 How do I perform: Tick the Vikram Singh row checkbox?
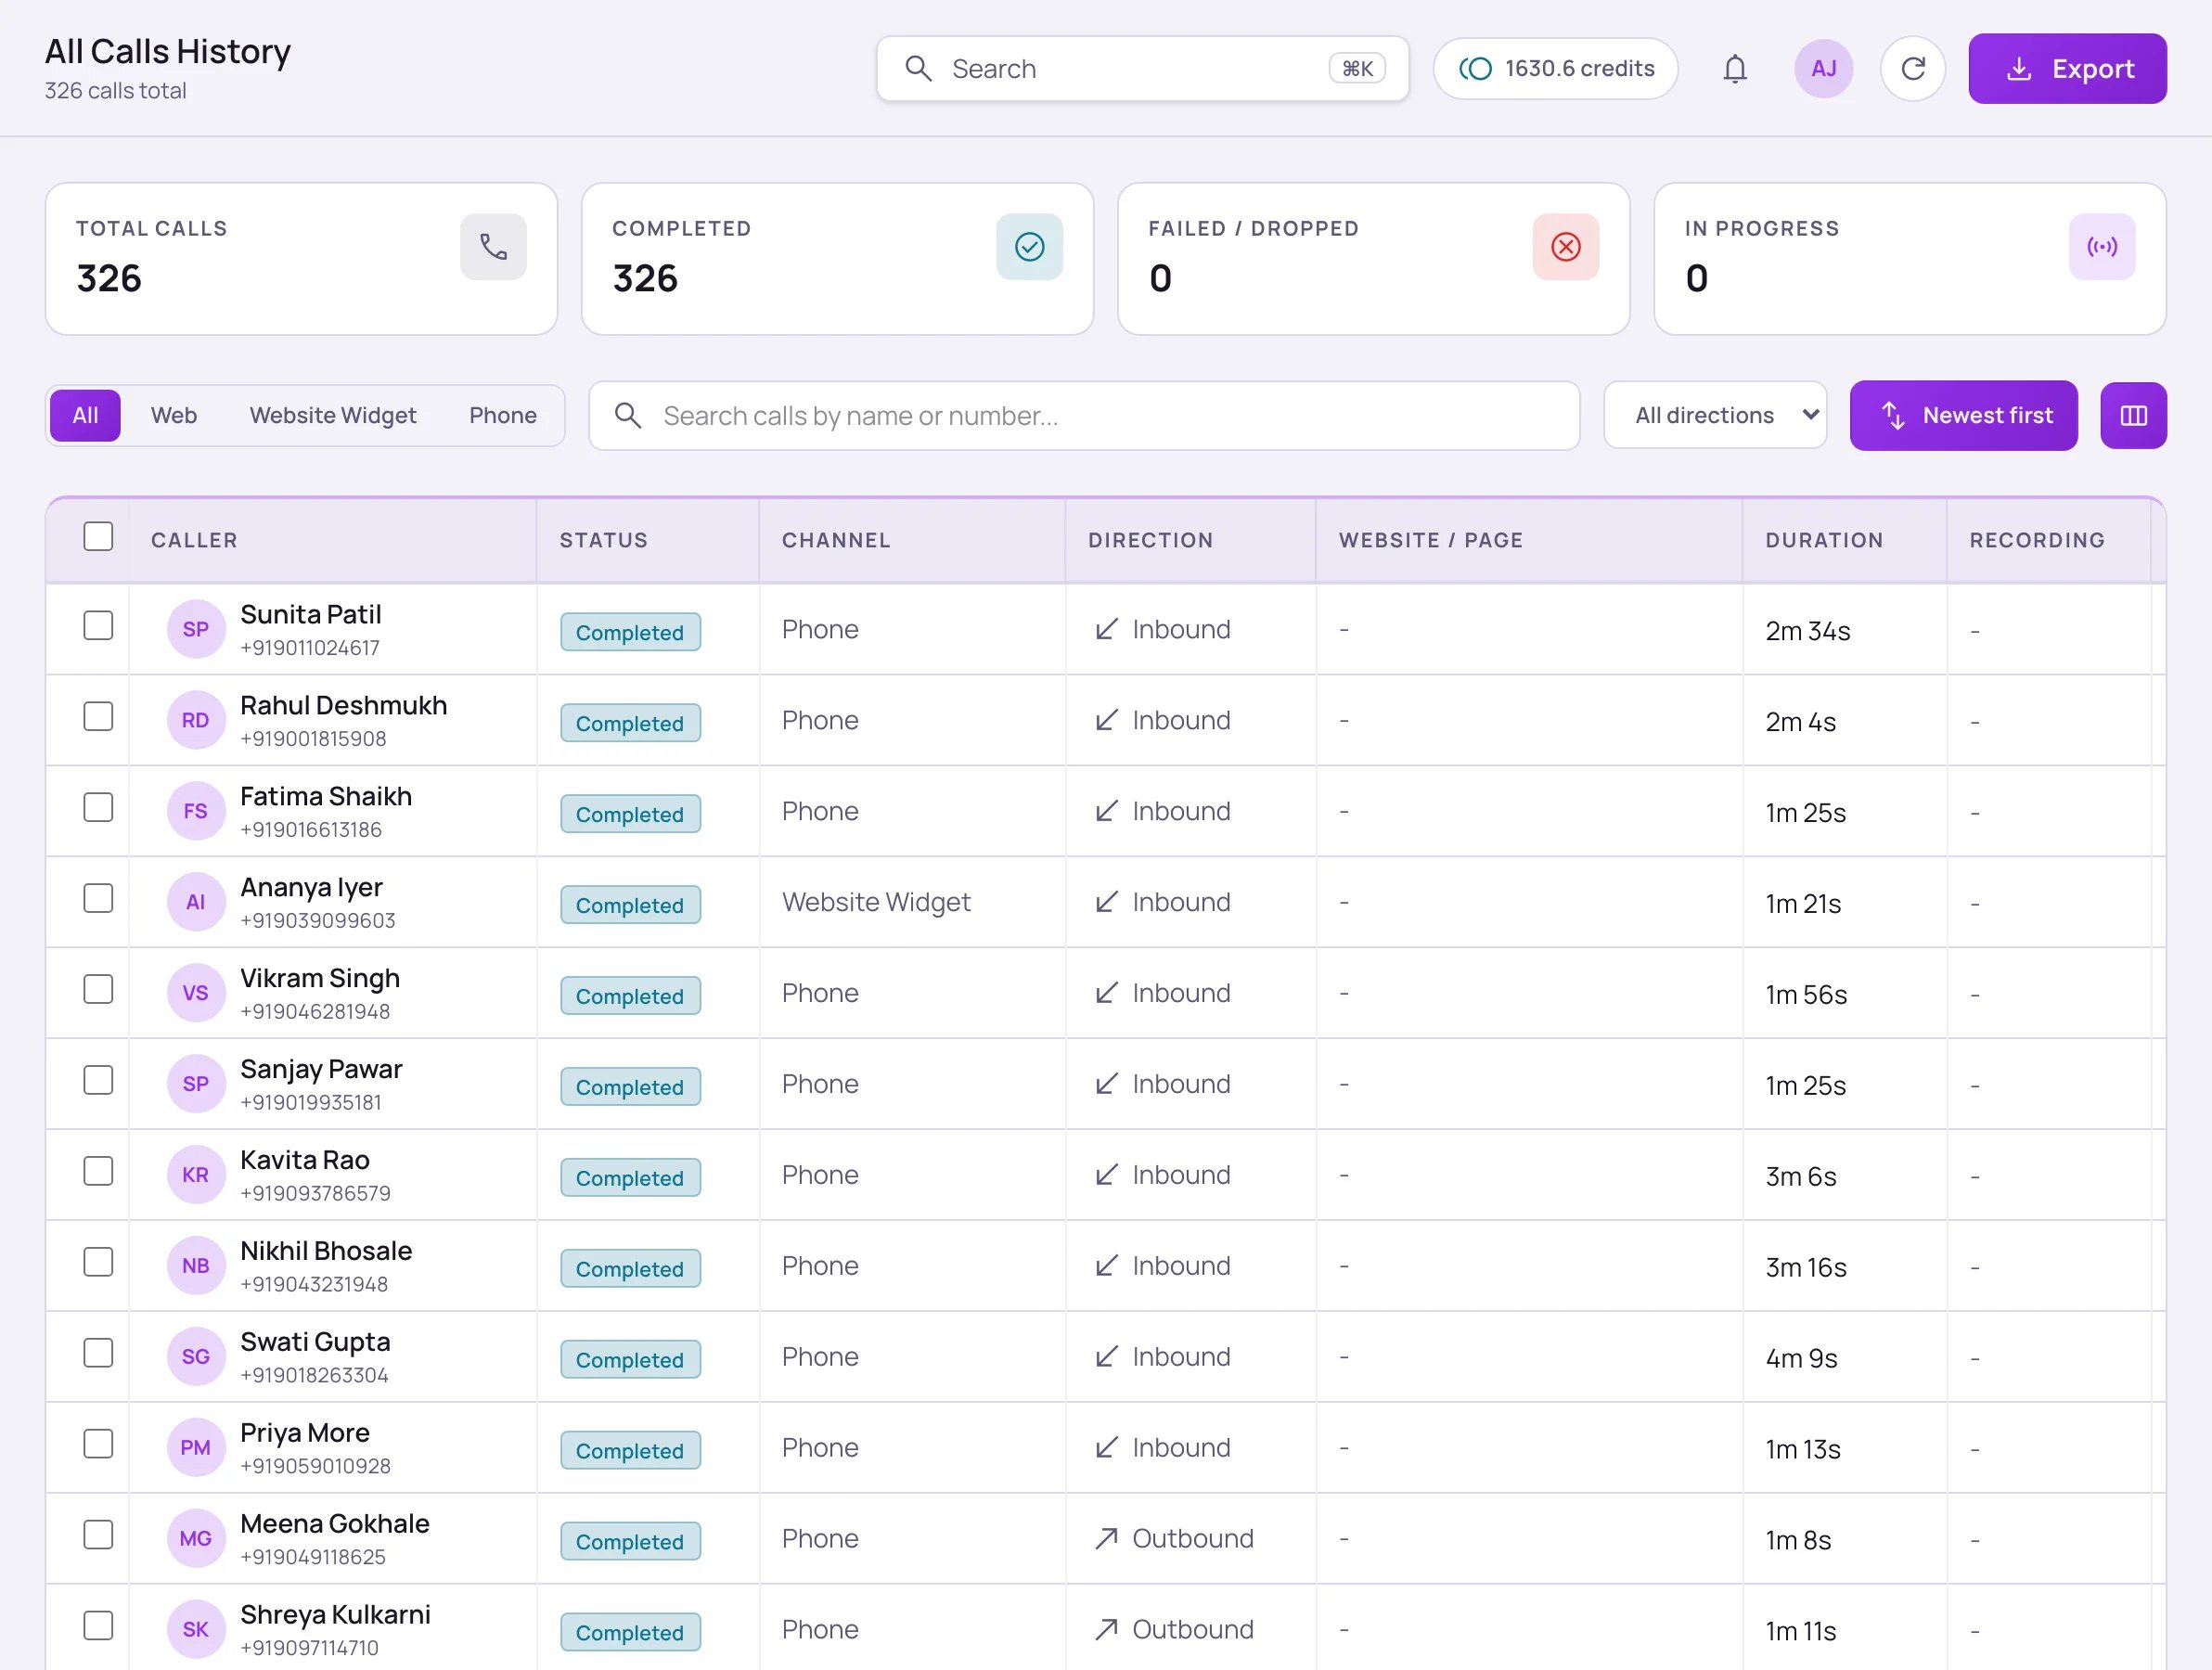point(98,990)
